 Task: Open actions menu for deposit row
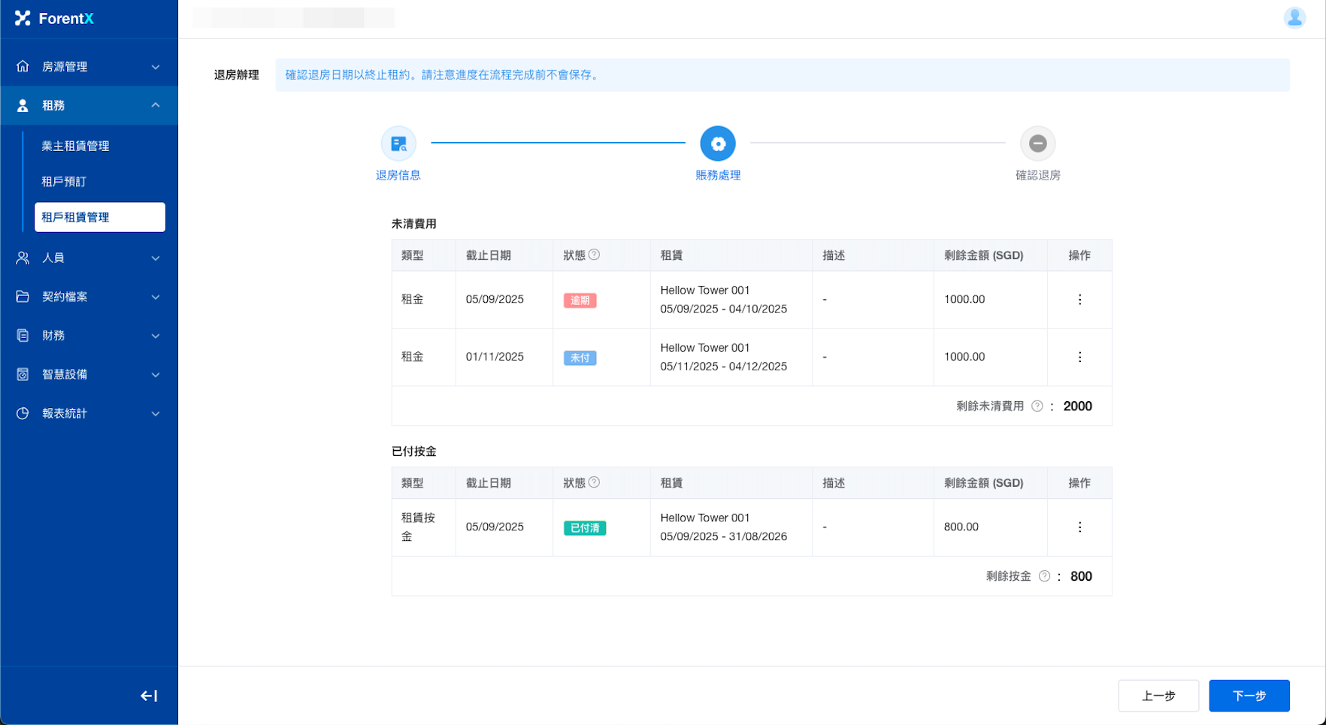pyautogui.click(x=1079, y=527)
